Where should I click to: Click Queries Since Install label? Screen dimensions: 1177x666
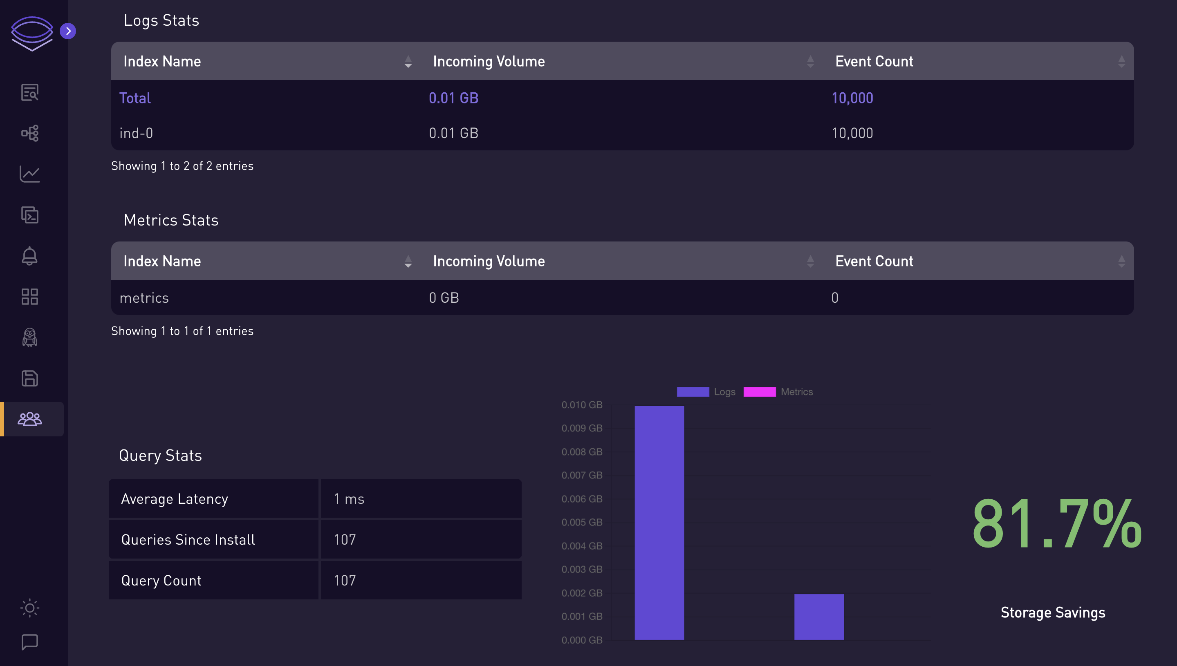pyautogui.click(x=188, y=540)
